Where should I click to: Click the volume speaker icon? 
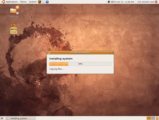(x=112, y=2)
